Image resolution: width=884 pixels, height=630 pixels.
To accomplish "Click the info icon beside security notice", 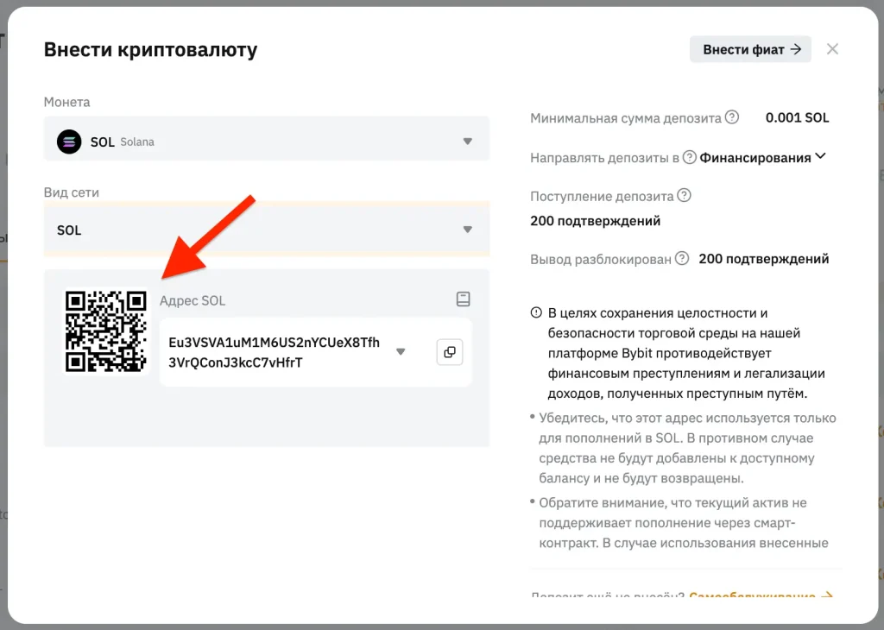I will pyautogui.click(x=536, y=312).
